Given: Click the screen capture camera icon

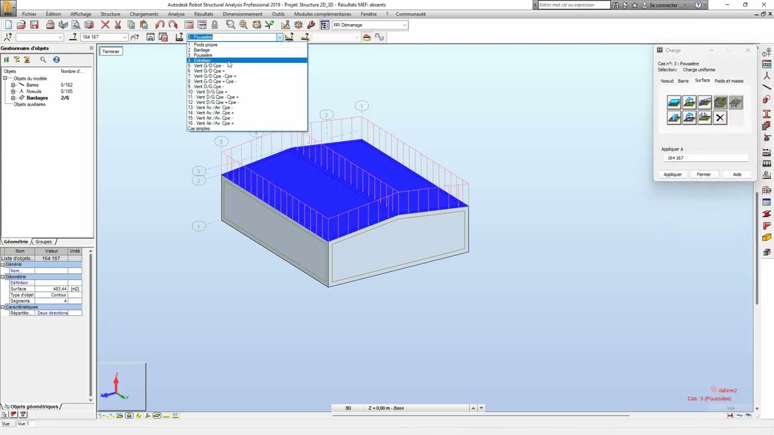Looking at the screenshot, I should pyautogui.click(x=89, y=25).
